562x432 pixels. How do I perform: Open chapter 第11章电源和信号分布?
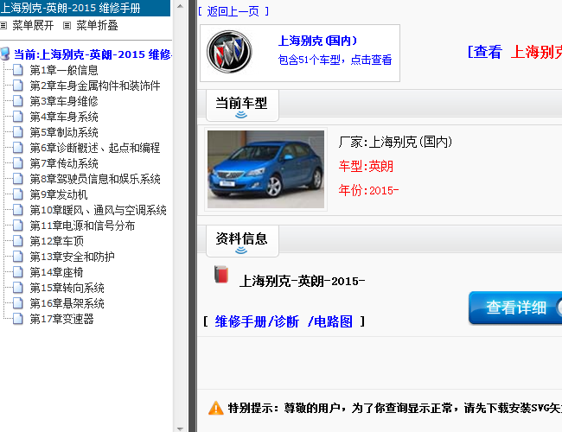coord(82,226)
